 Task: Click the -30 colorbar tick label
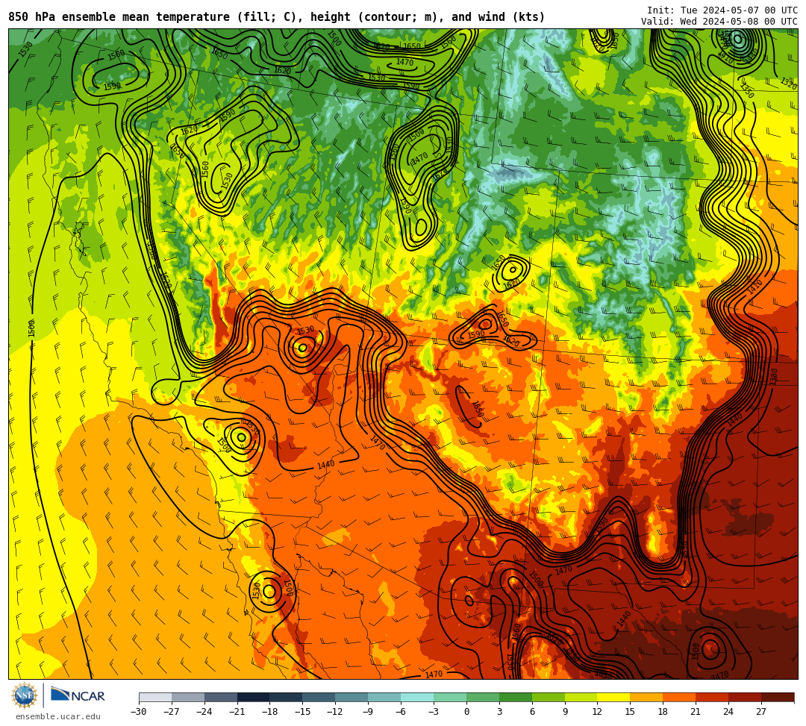tap(139, 712)
